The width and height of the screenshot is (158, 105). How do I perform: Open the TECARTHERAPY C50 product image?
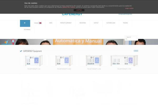click(34, 60)
